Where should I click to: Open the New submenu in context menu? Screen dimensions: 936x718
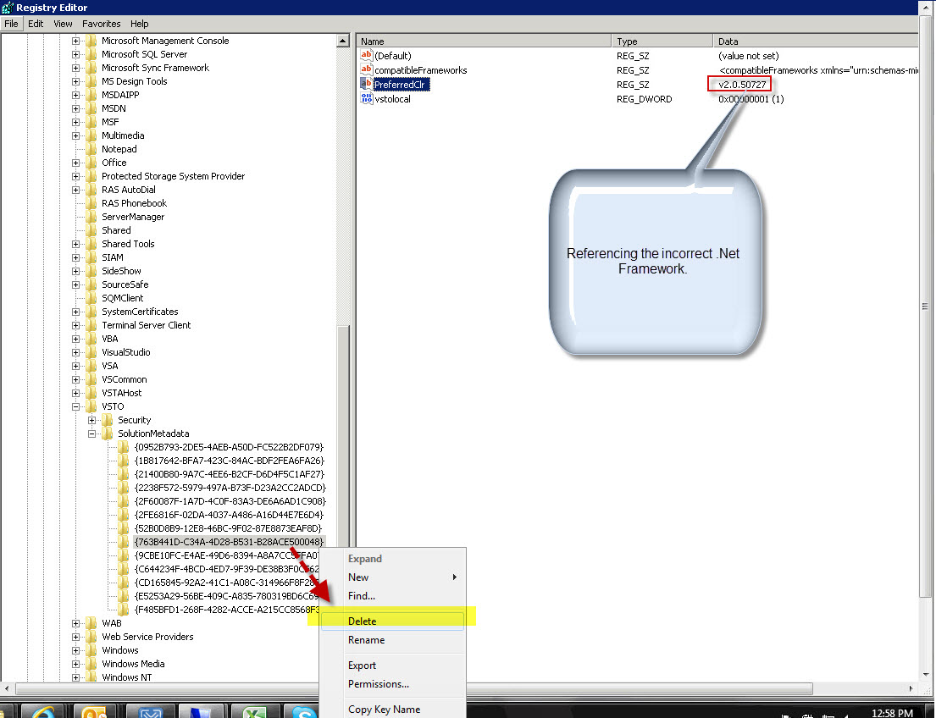click(392, 577)
